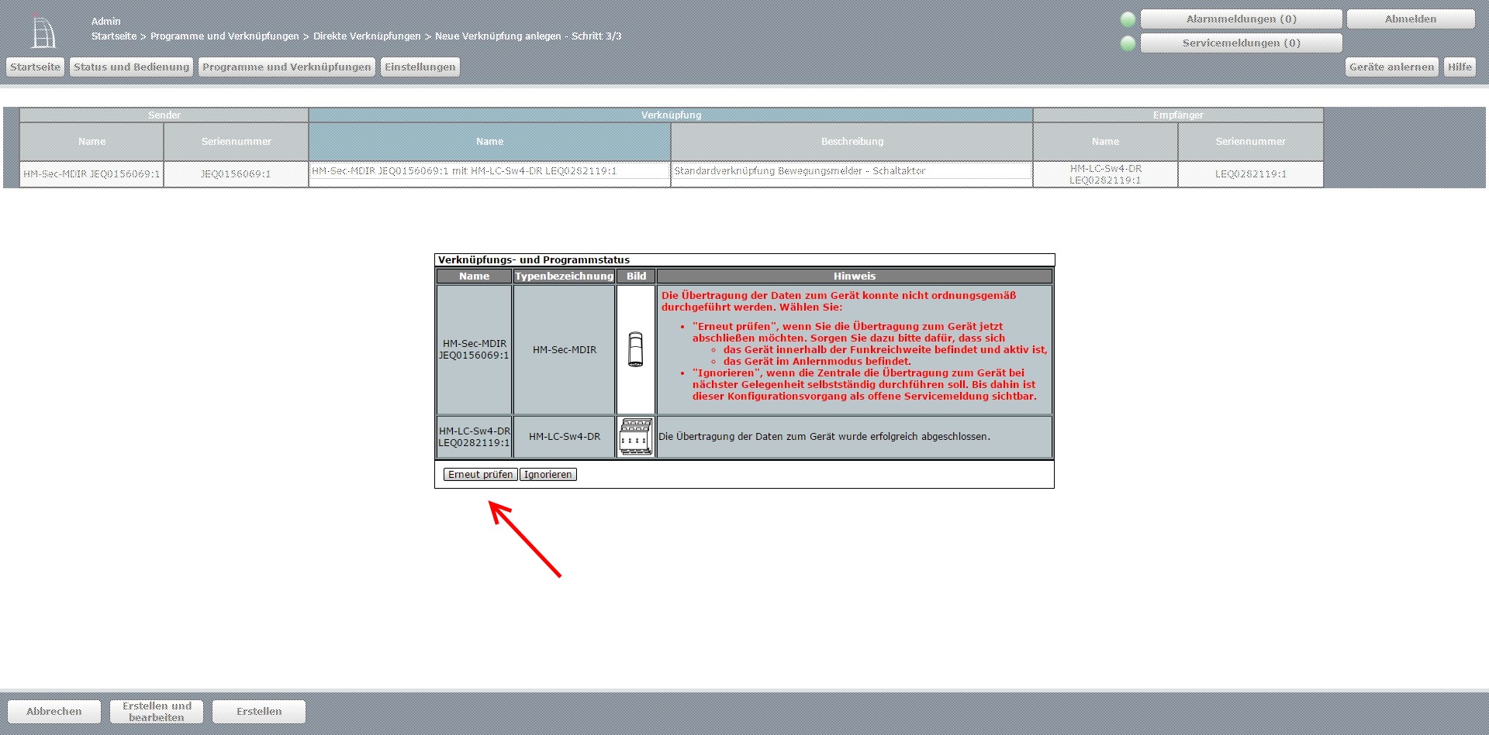Open the Hilfe help button
1489x735 pixels.
1459,67
